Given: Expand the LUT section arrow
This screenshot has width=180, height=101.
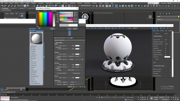Looking at the screenshot, I should tap(153, 63).
